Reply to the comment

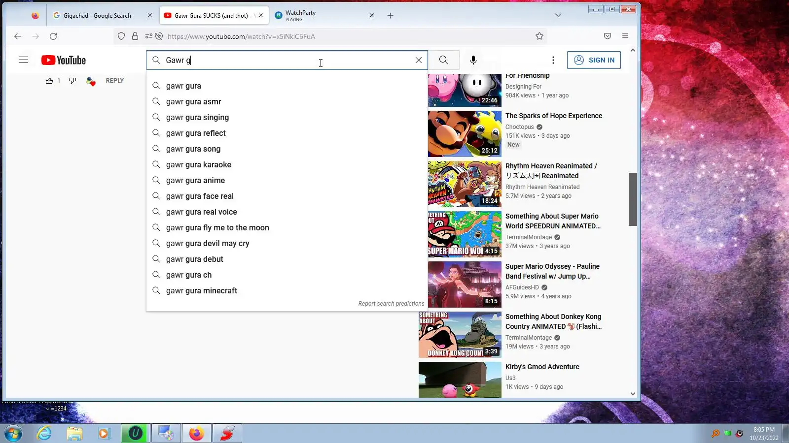[x=115, y=81]
